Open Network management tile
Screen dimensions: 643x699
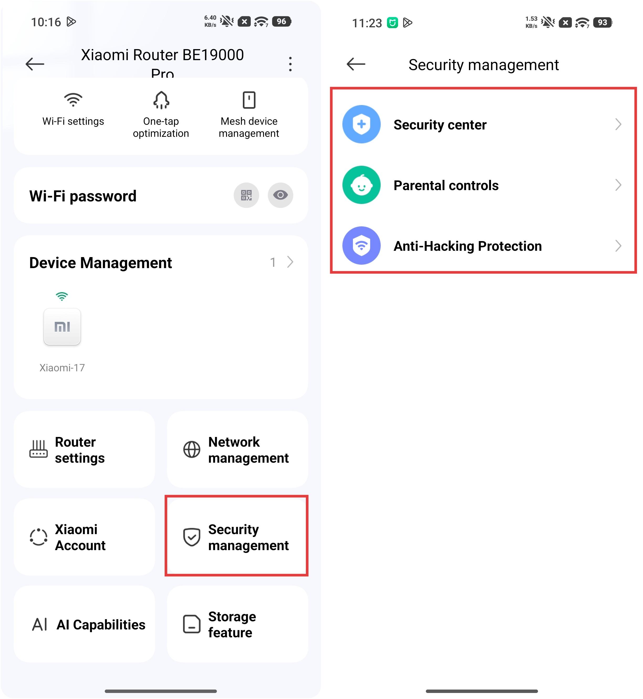[238, 450]
